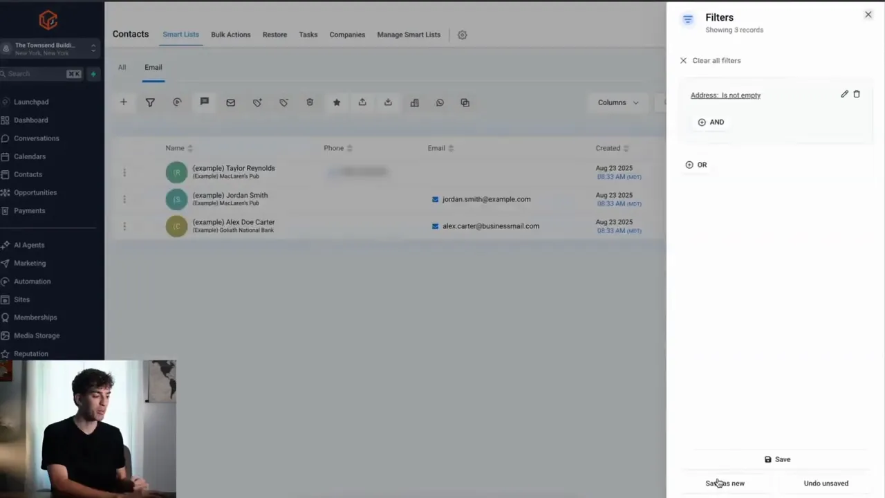Select the Alex Doe Carter contact avatar
Screen dimensions: 885x498
(x=176, y=226)
